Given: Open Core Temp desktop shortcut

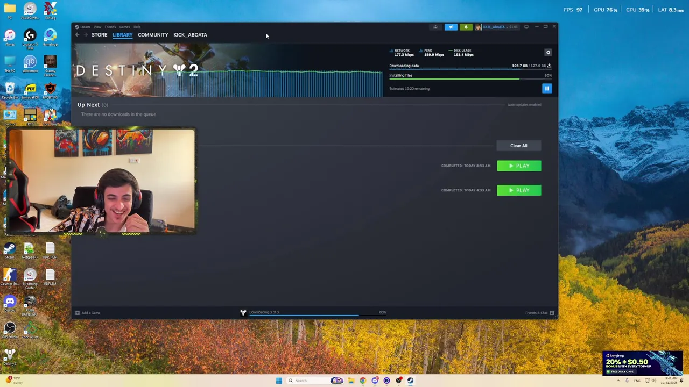Looking at the screenshot, I should pyautogui.click(x=50, y=117).
